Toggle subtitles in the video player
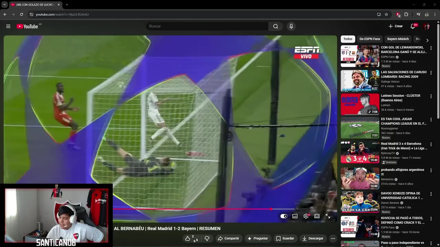440x247 pixels. (x=295, y=216)
